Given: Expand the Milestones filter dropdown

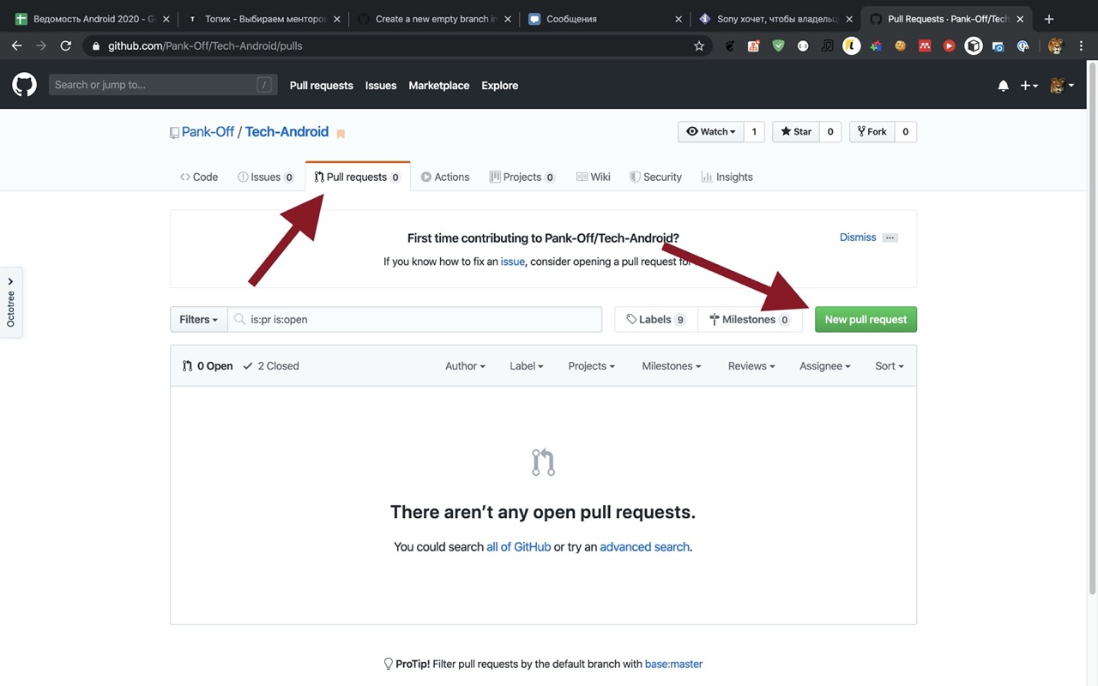Looking at the screenshot, I should click(x=672, y=366).
